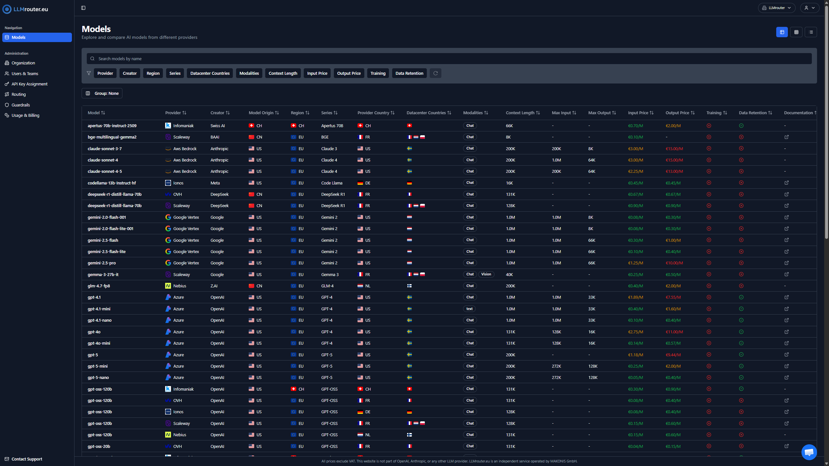Switch to grid view layout
The width and height of the screenshot is (829, 466).
coord(796,32)
